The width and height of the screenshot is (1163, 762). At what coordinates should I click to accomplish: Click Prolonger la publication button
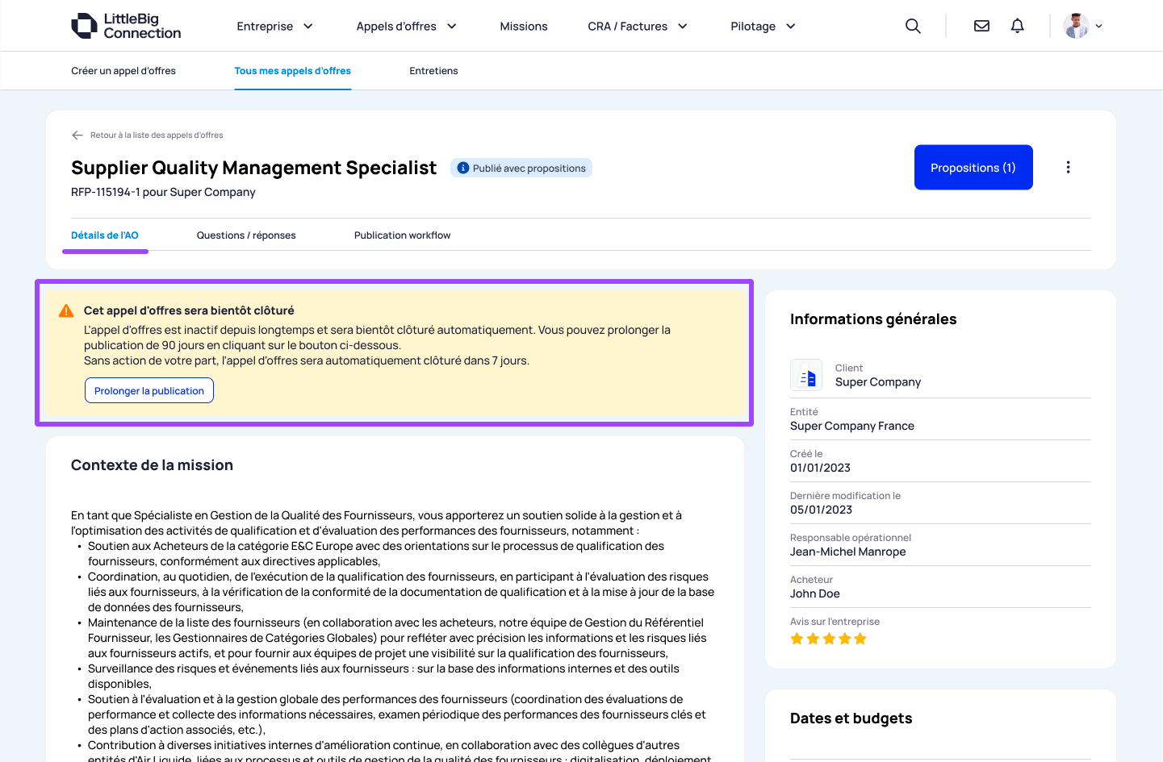coord(149,390)
